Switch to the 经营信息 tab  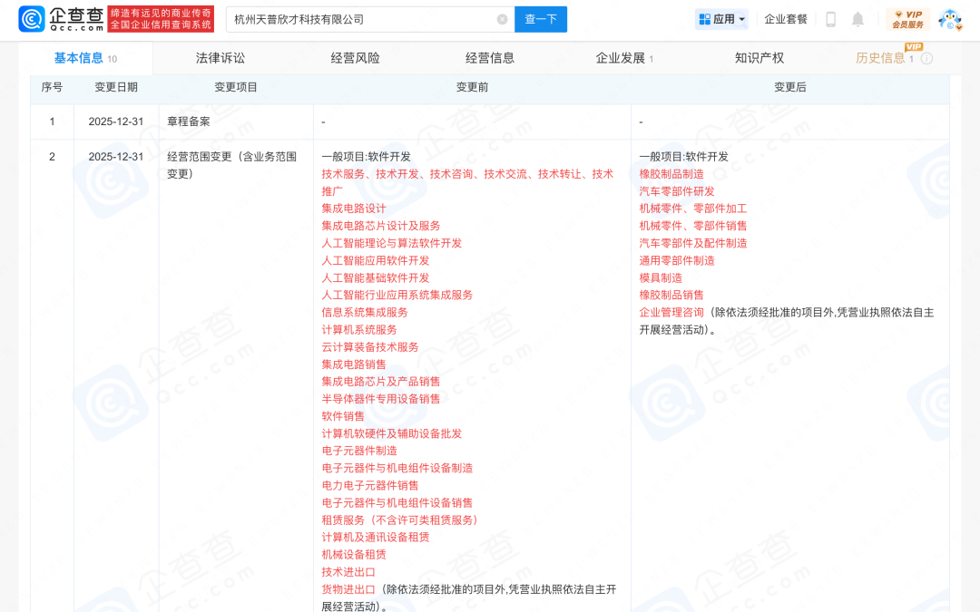pyautogui.click(x=490, y=58)
